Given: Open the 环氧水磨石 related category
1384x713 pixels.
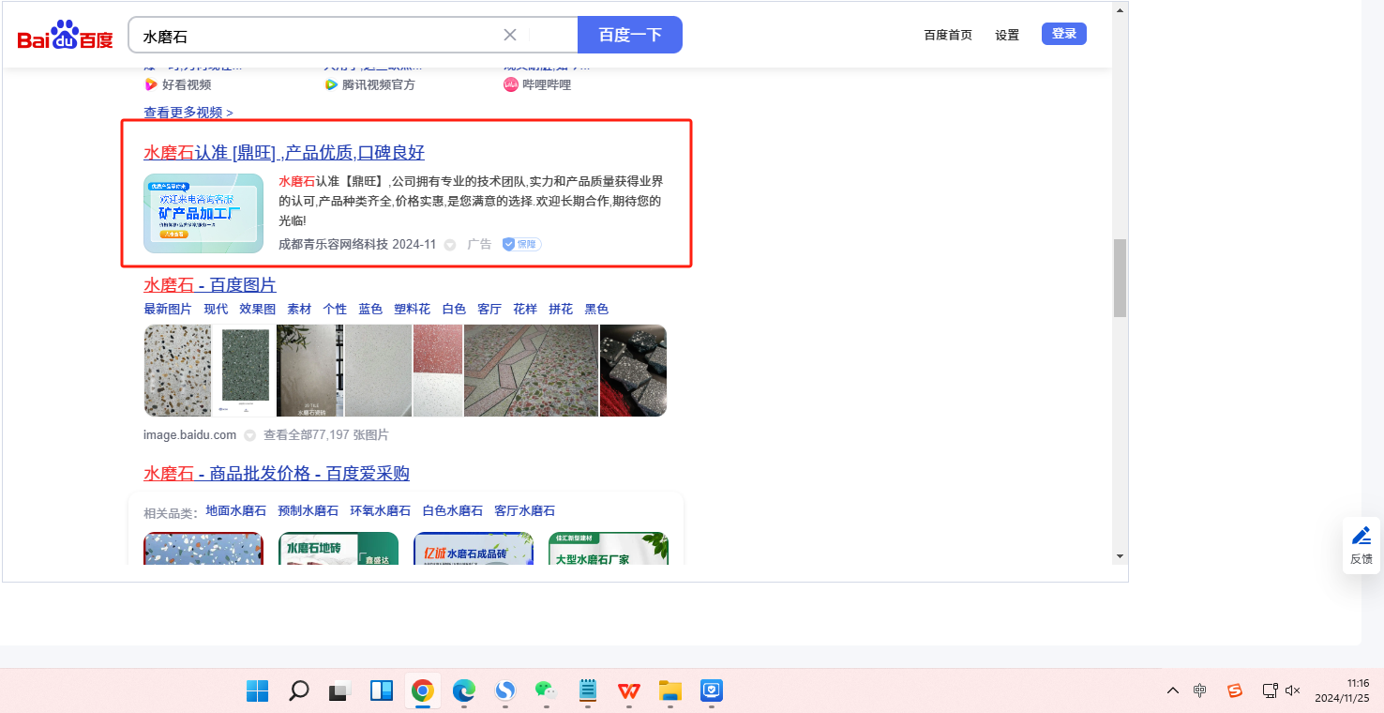Looking at the screenshot, I should [x=381, y=511].
